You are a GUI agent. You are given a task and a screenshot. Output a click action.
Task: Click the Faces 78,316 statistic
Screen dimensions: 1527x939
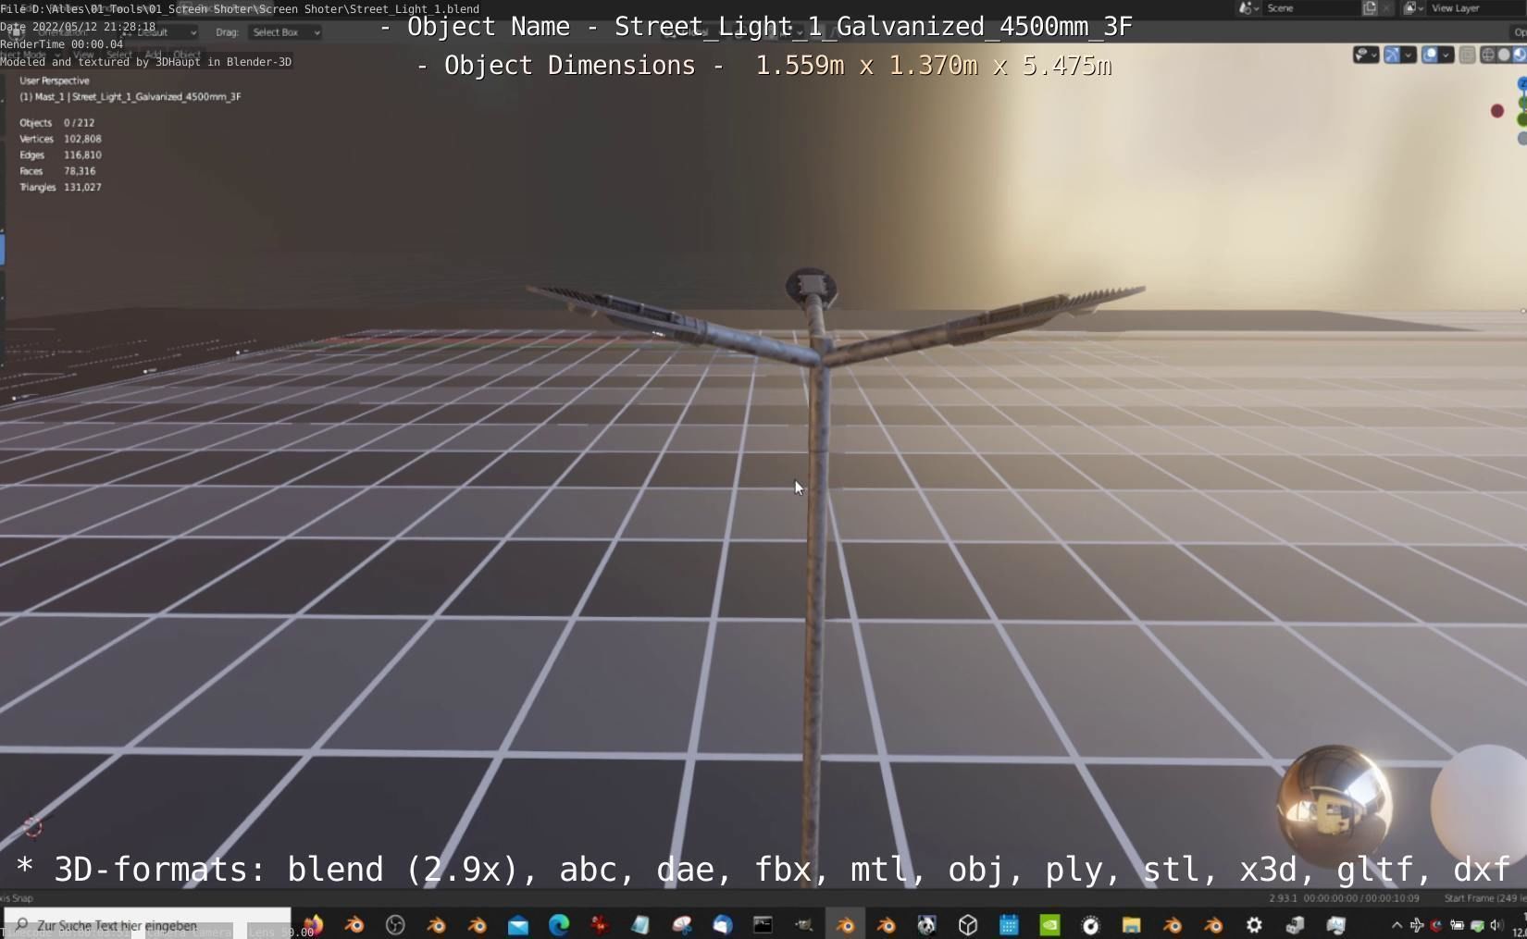[57, 171]
